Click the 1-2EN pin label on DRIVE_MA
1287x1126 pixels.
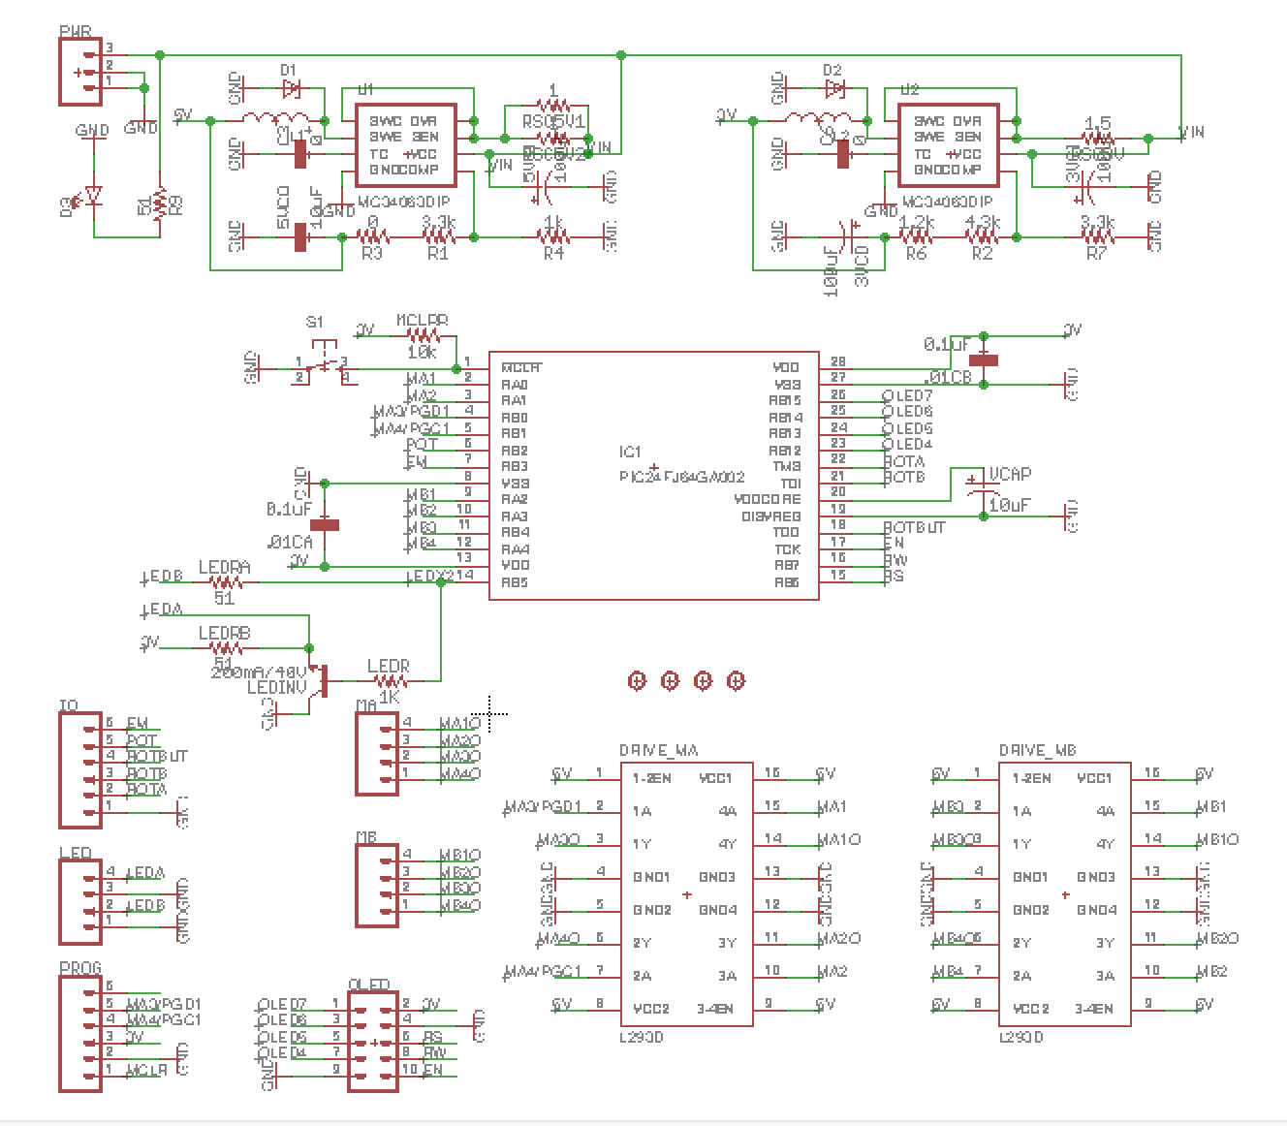(x=651, y=778)
